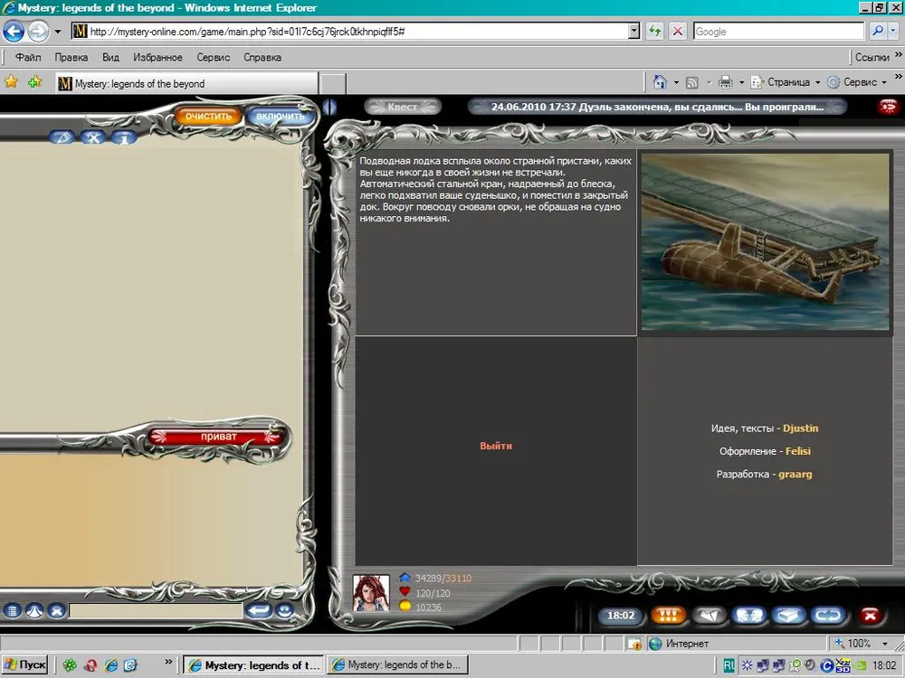Open the 'Избранное' menu
Viewport: 905px width, 678px height.
pyautogui.click(x=157, y=57)
